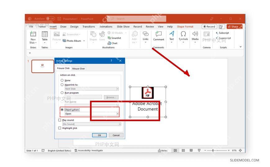
Task: Click the zoom in plus button
Action: pyautogui.click(x=229, y=151)
